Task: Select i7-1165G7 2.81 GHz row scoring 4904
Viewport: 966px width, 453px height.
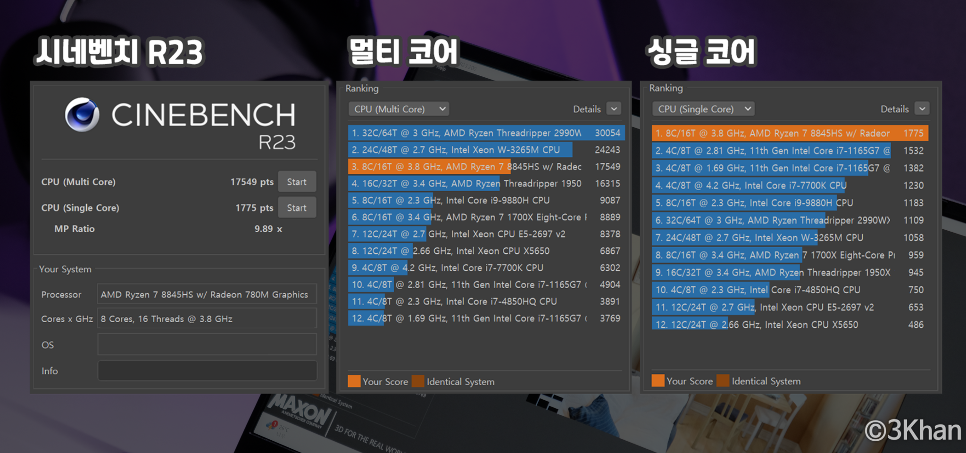Action: [x=486, y=284]
